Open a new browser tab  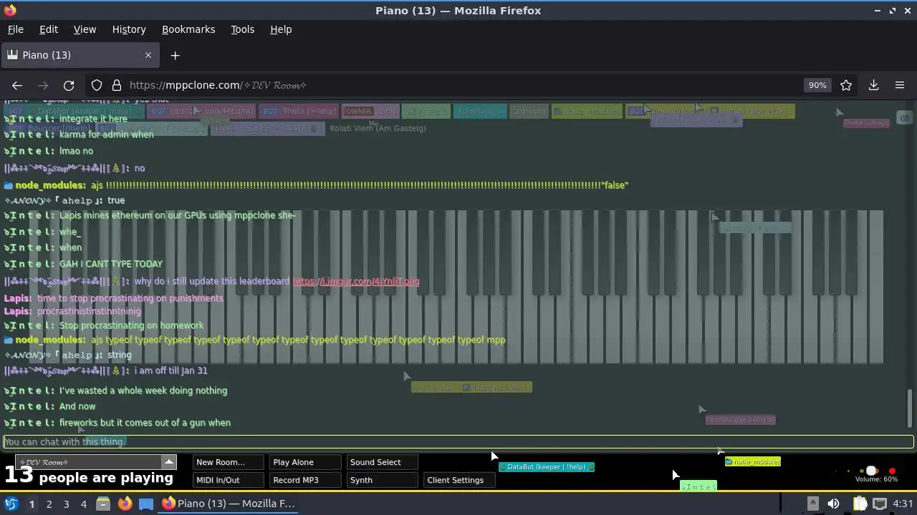(175, 55)
